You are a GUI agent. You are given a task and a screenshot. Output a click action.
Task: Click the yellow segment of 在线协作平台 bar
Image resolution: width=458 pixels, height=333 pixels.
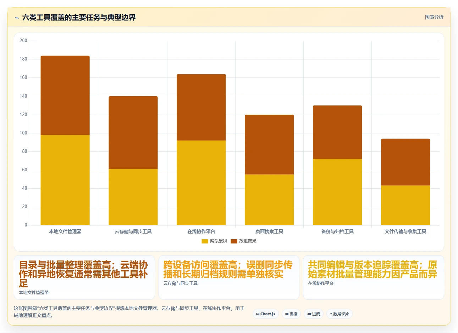[x=201, y=183]
